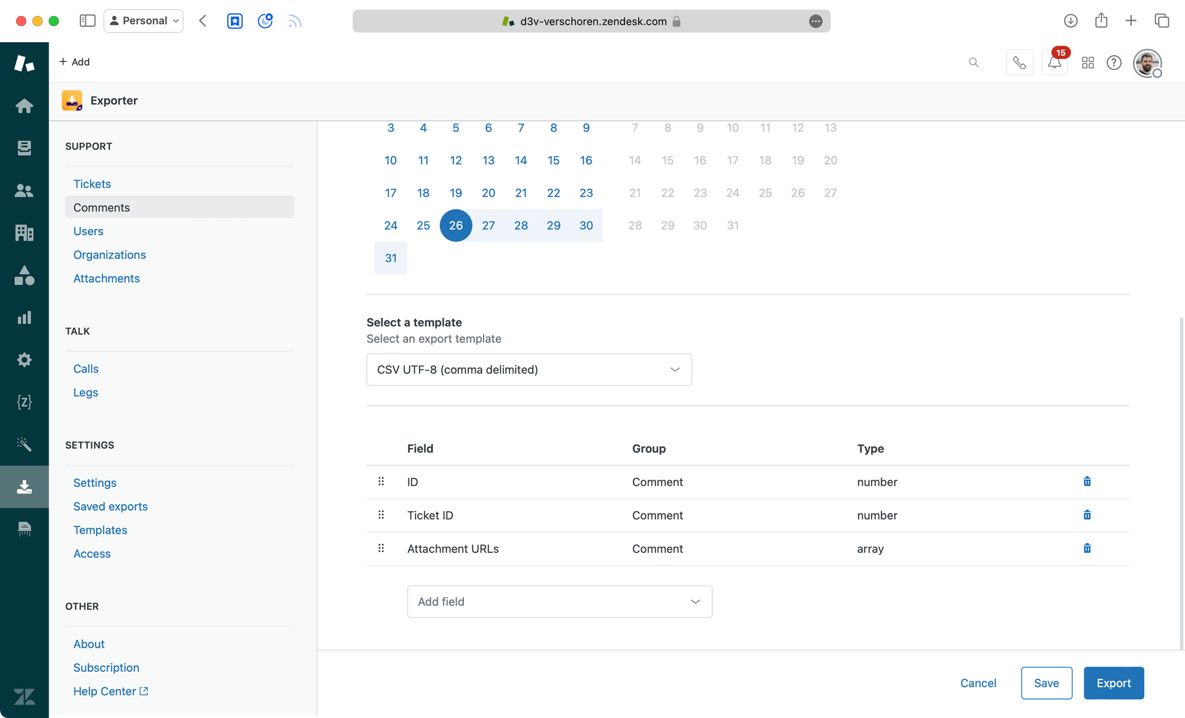The height and width of the screenshot is (718, 1185).
Task: Open the Admin gear icon in sidebar
Action: (x=24, y=360)
